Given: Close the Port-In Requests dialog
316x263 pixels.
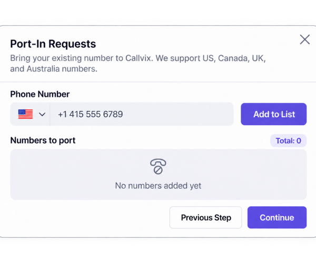Looking at the screenshot, I should coord(305,39).
